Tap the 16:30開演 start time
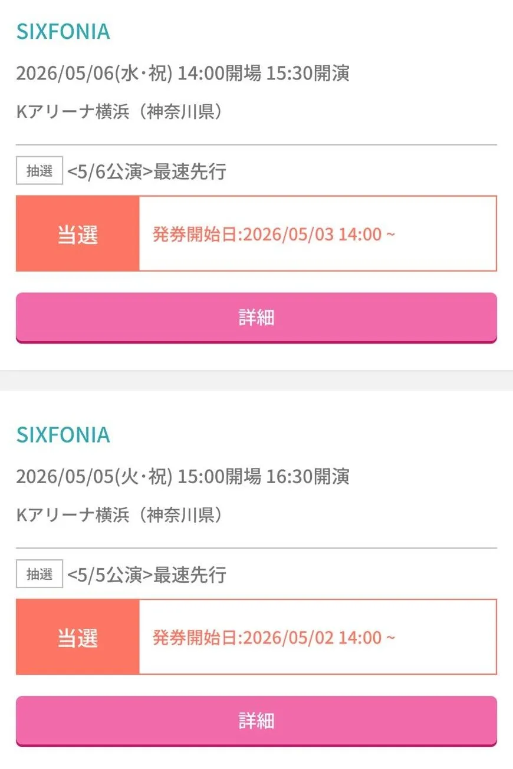 point(308,476)
